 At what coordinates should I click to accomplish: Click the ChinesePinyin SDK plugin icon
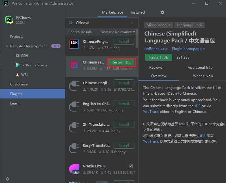click(74, 44)
